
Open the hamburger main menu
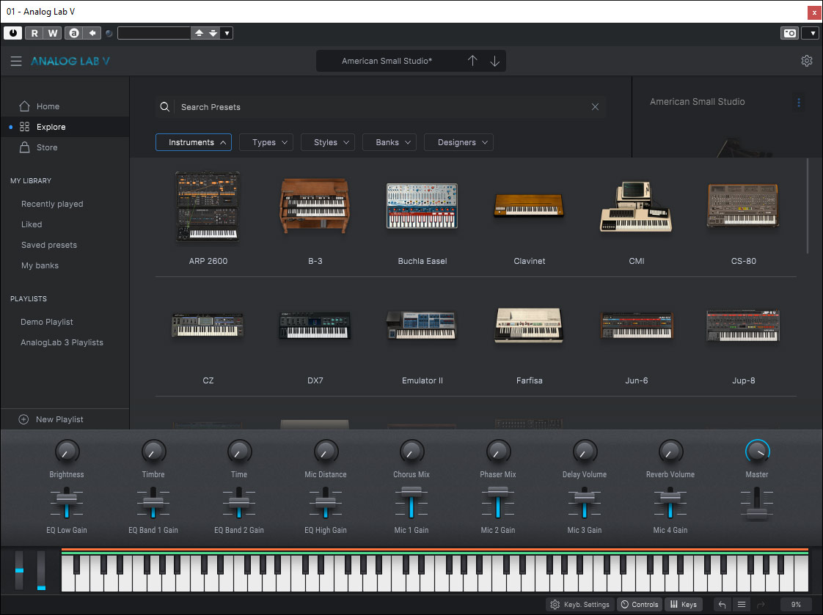[x=16, y=62]
